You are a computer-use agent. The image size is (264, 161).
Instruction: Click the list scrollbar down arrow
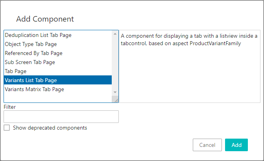tap(115, 92)
